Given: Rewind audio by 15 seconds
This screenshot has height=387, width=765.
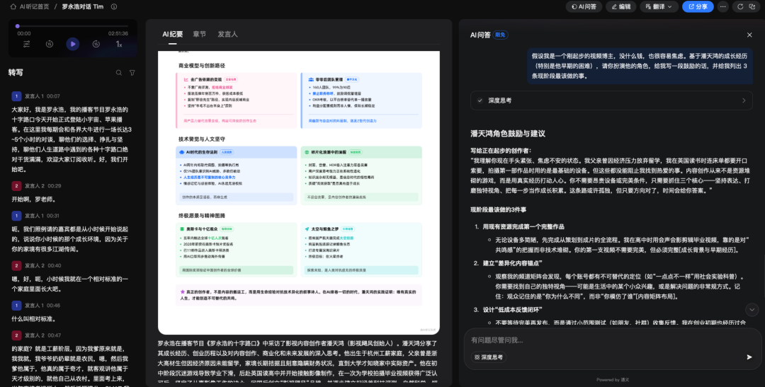Looking at the screenshot, I should [50, 44].
